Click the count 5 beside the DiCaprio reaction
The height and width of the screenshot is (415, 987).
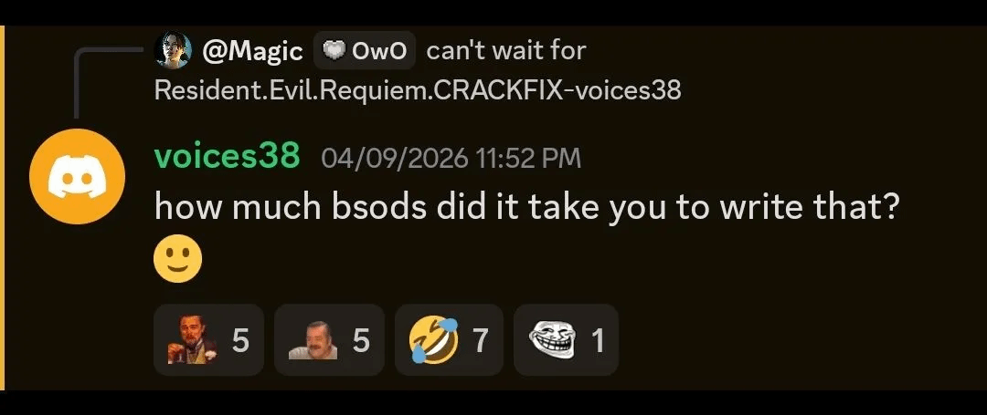[x=240, y=340]
